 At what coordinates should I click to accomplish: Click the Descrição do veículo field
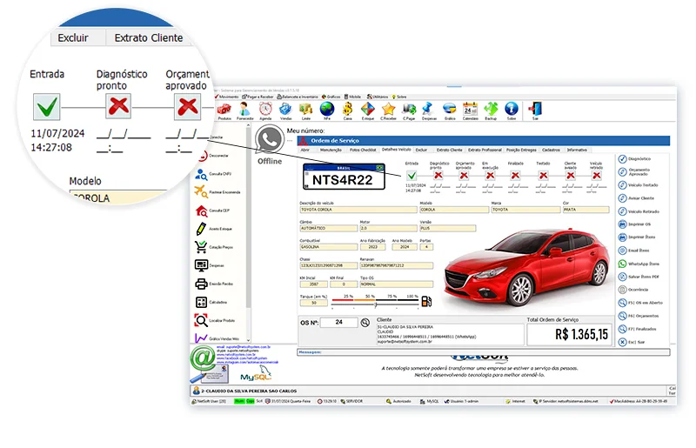[x=358, y=210]
